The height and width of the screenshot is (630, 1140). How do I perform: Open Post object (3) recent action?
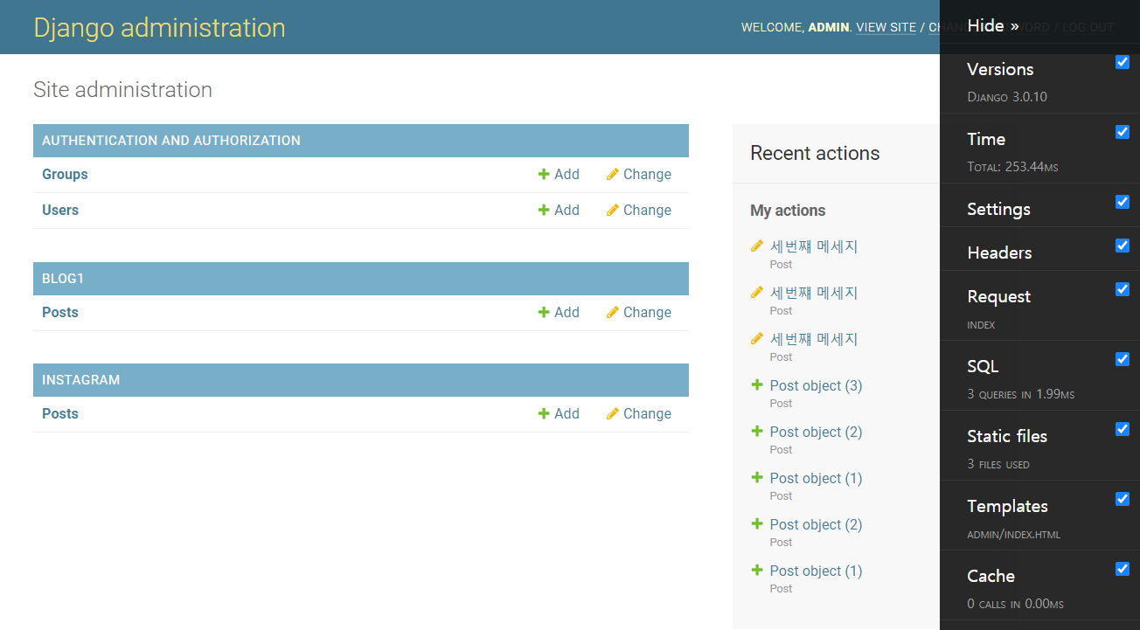[x=816, y=386]
